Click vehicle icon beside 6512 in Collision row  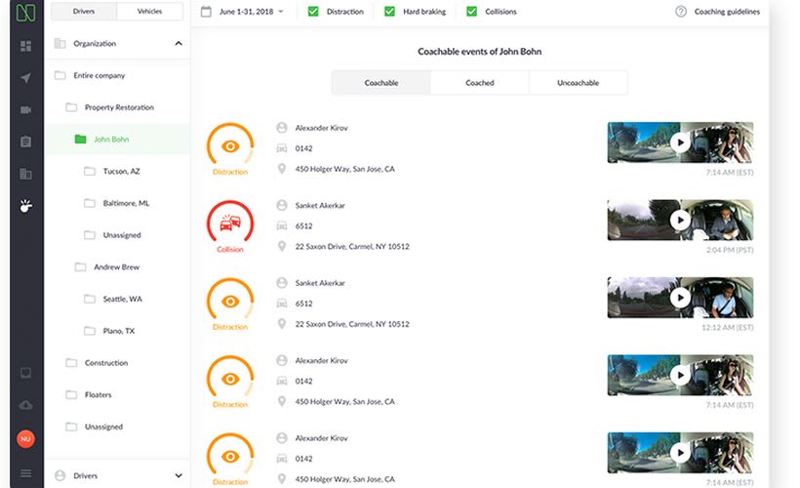282,225
